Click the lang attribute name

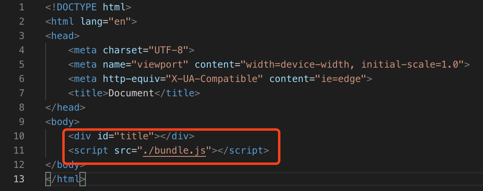91,21
